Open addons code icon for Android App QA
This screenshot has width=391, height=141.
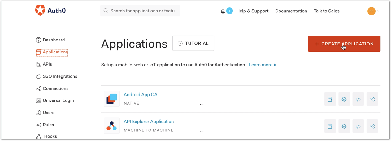(x=358, y=99)
